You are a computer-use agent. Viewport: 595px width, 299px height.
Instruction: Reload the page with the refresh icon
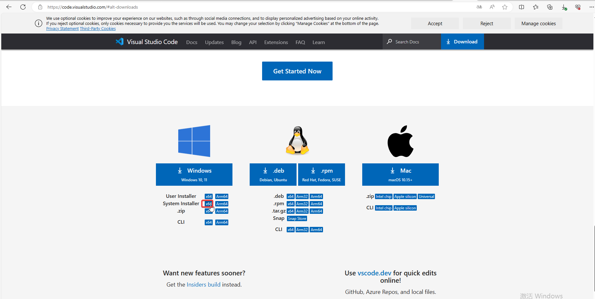pos(23,7)
